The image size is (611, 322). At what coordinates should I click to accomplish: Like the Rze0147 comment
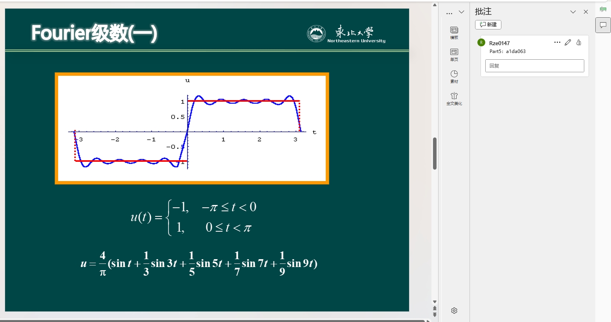(579, 42)
